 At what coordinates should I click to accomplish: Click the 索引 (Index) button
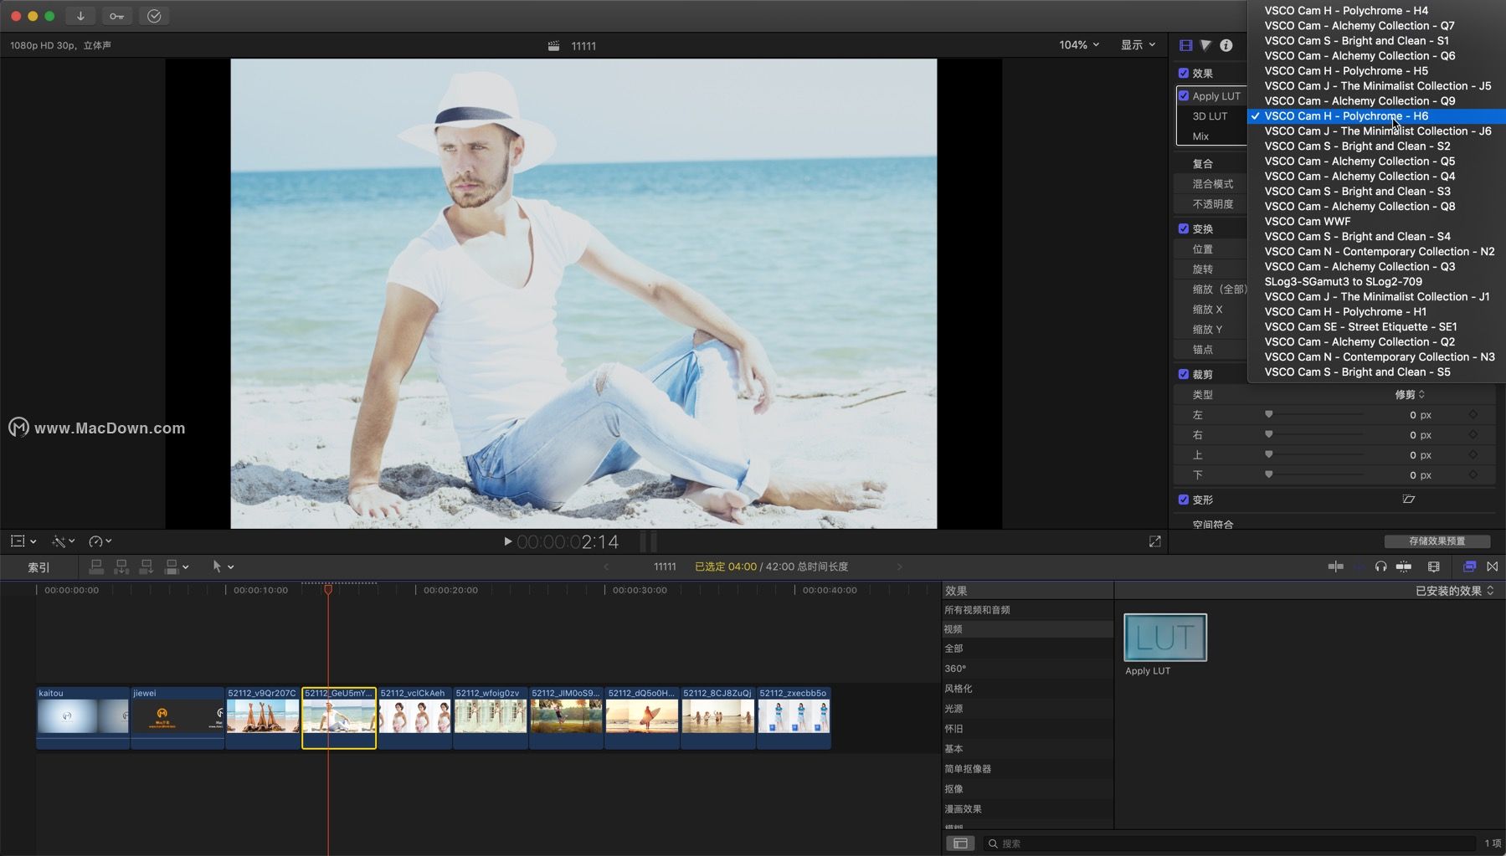38,566
